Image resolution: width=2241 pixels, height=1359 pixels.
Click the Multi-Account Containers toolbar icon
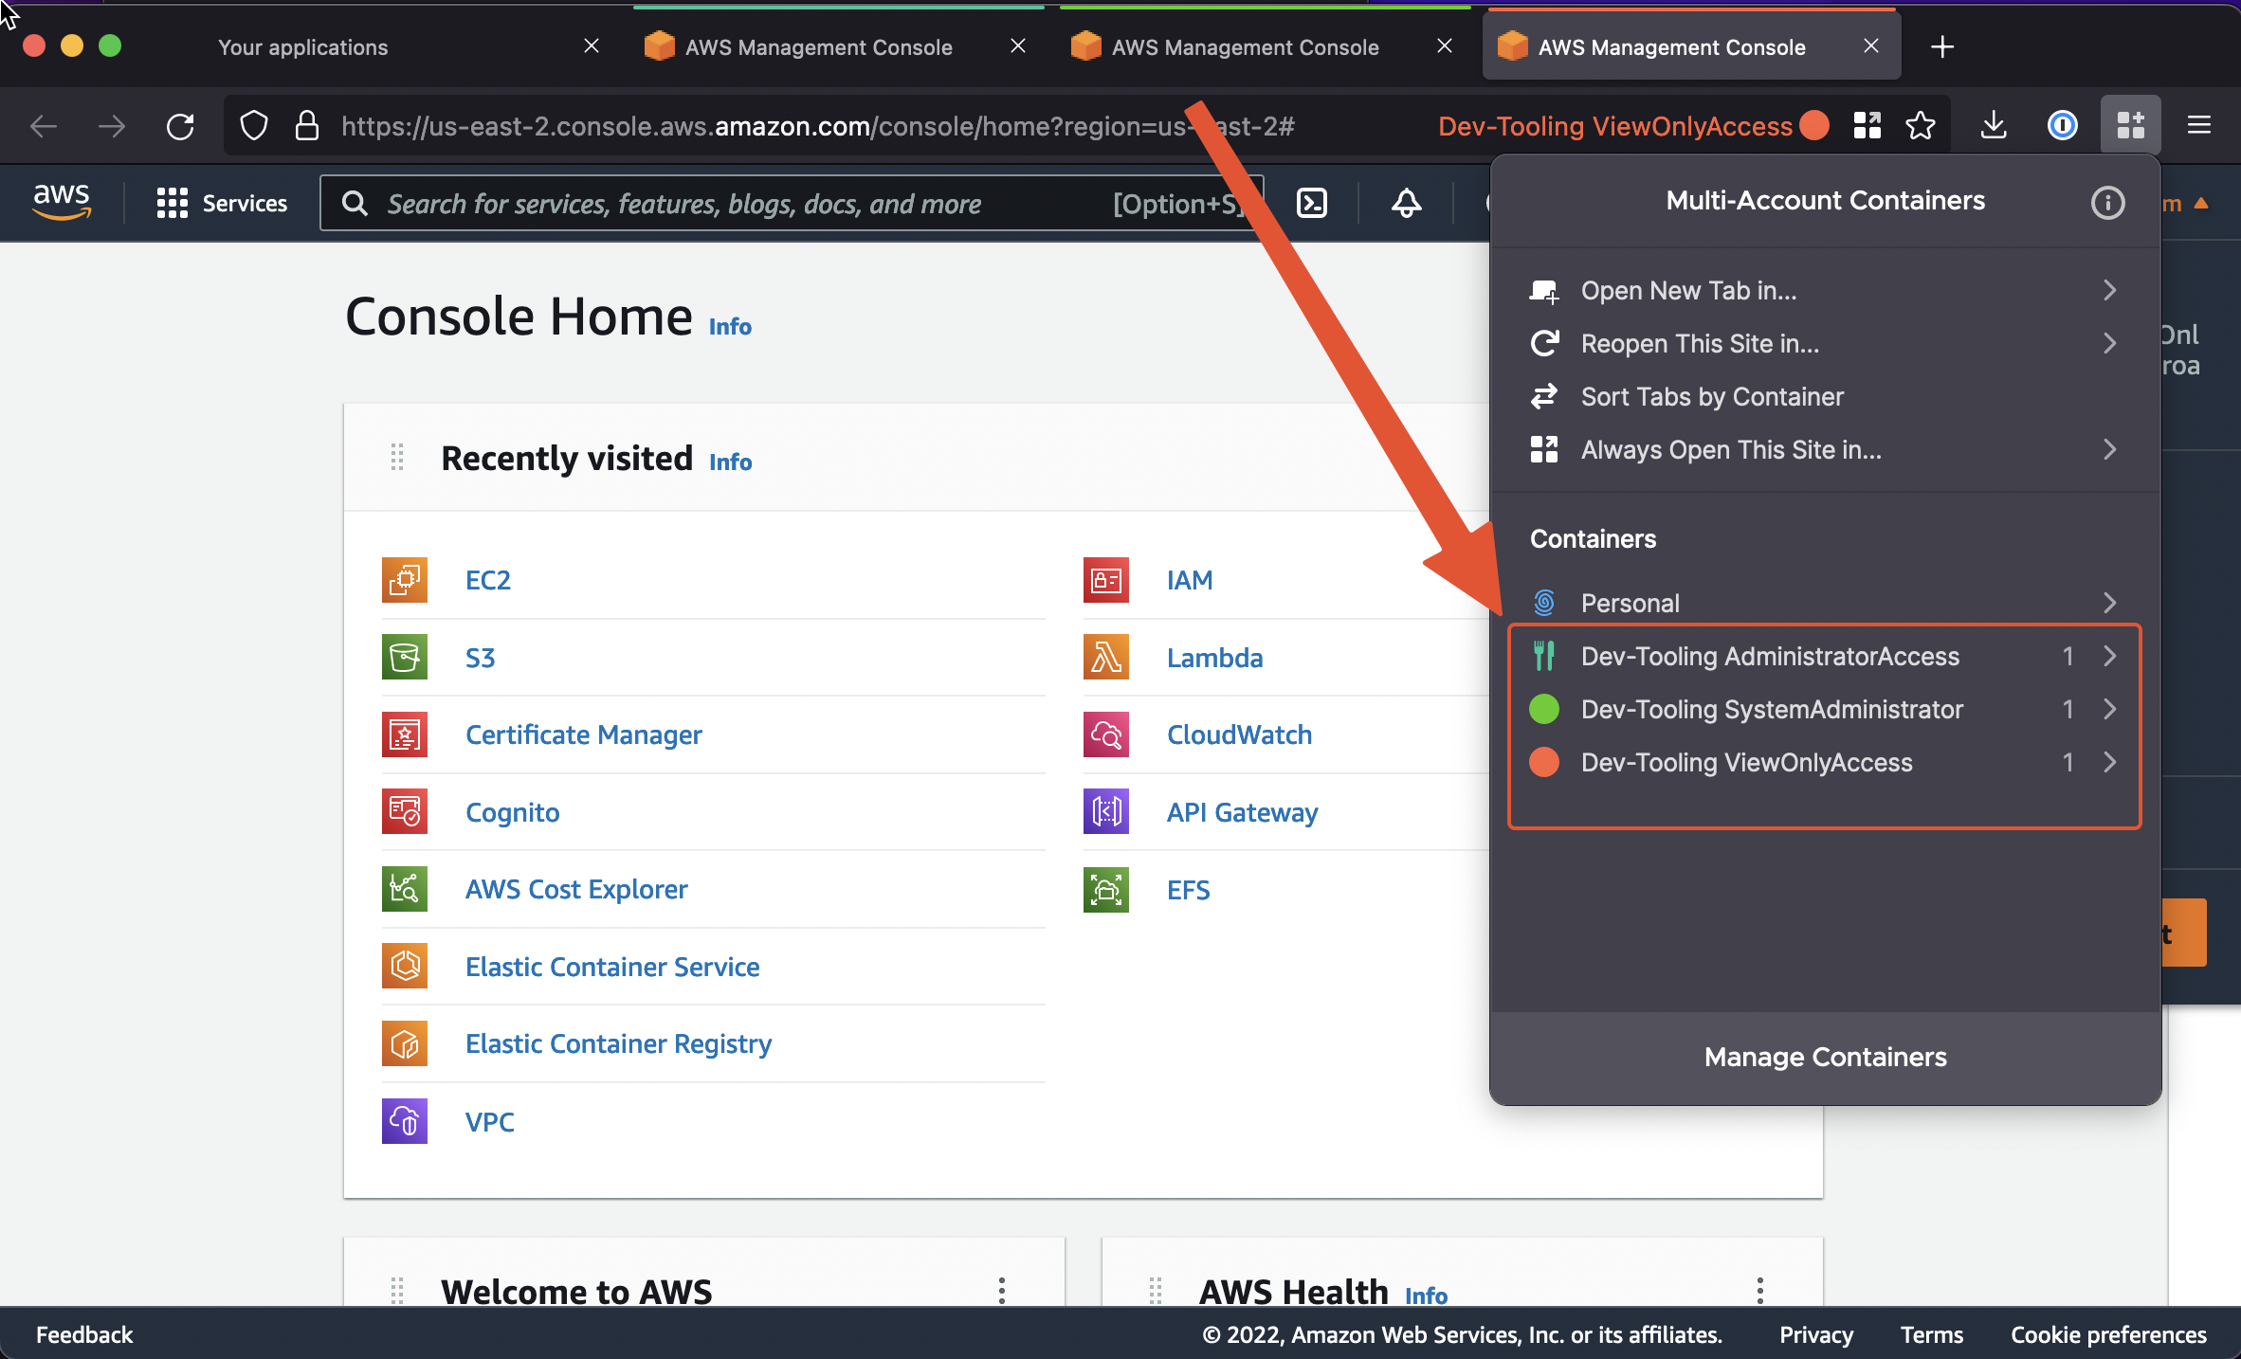point(2130,125)
